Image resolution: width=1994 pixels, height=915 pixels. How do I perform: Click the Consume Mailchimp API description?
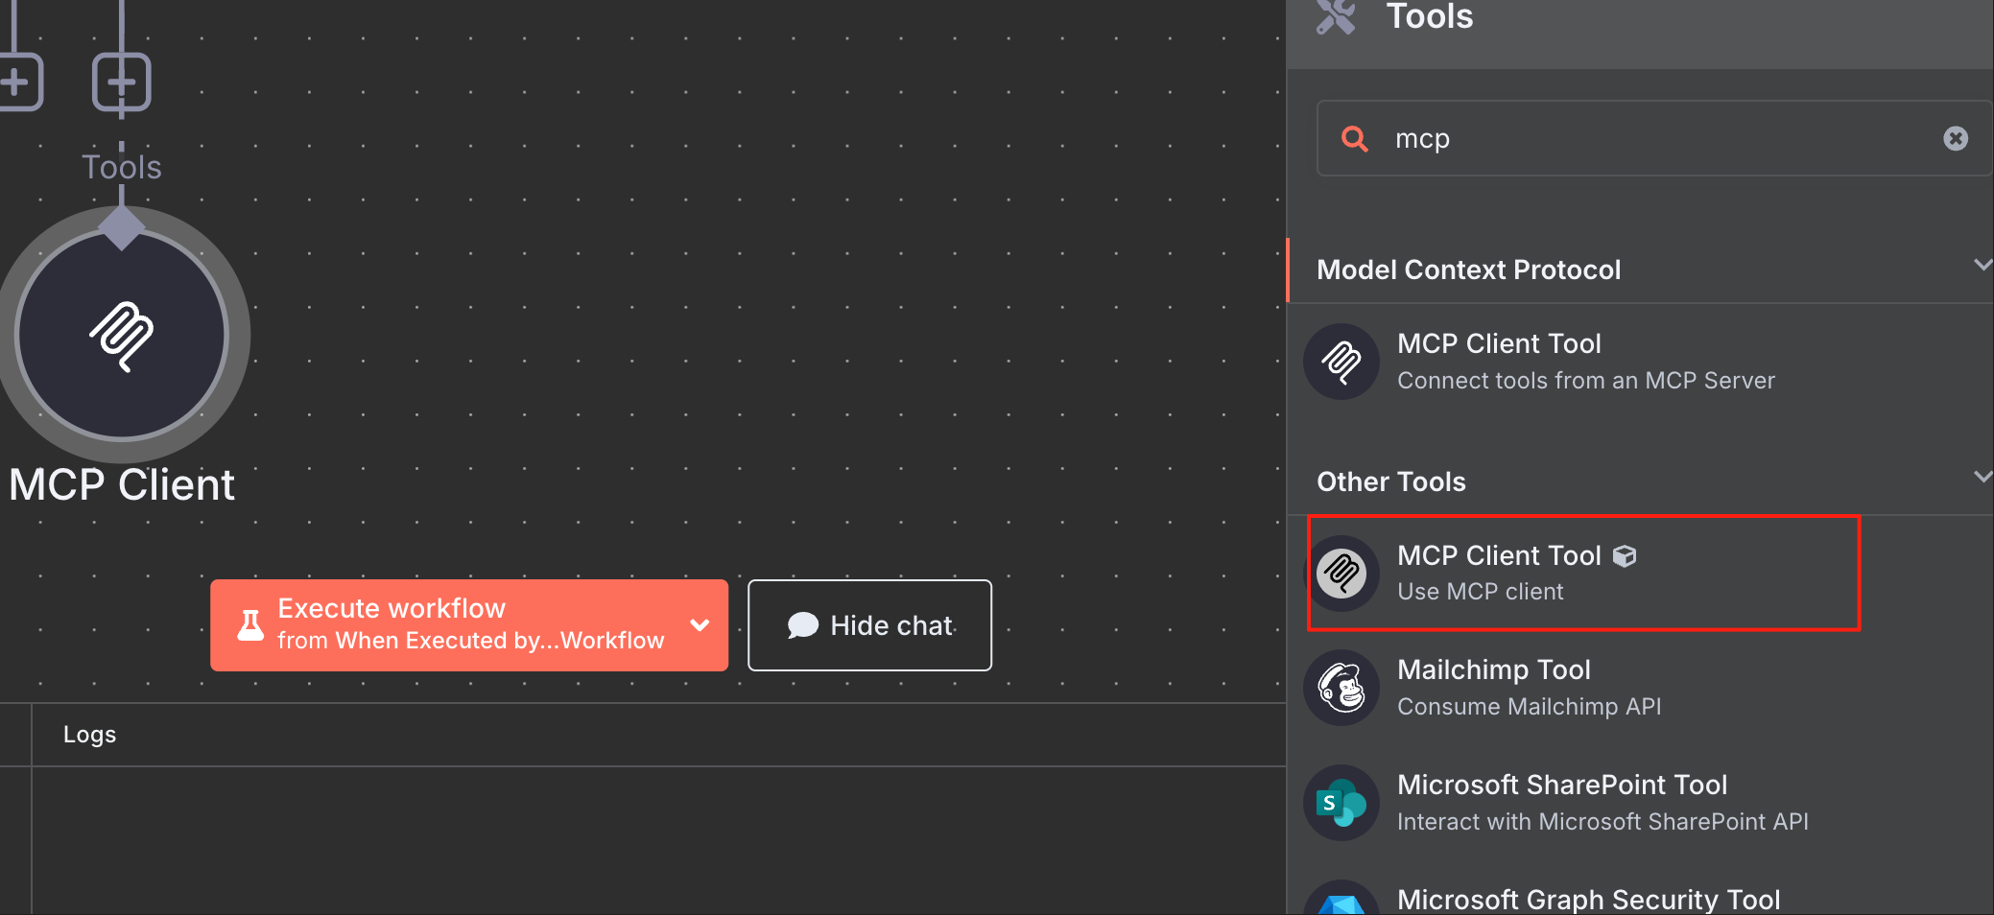click(1529, 707)
